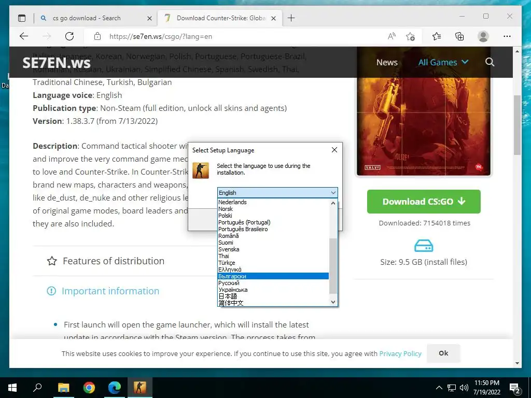Choose Thai from the language list

tap(273, 256)
